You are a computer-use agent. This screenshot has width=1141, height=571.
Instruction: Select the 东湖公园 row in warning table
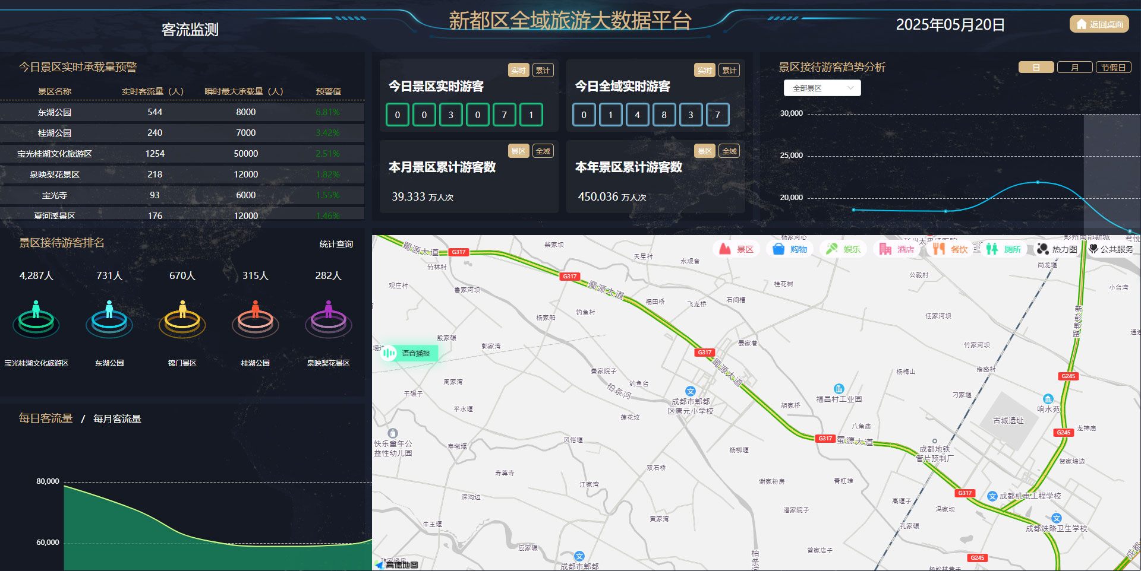click(x=182, y=112)
